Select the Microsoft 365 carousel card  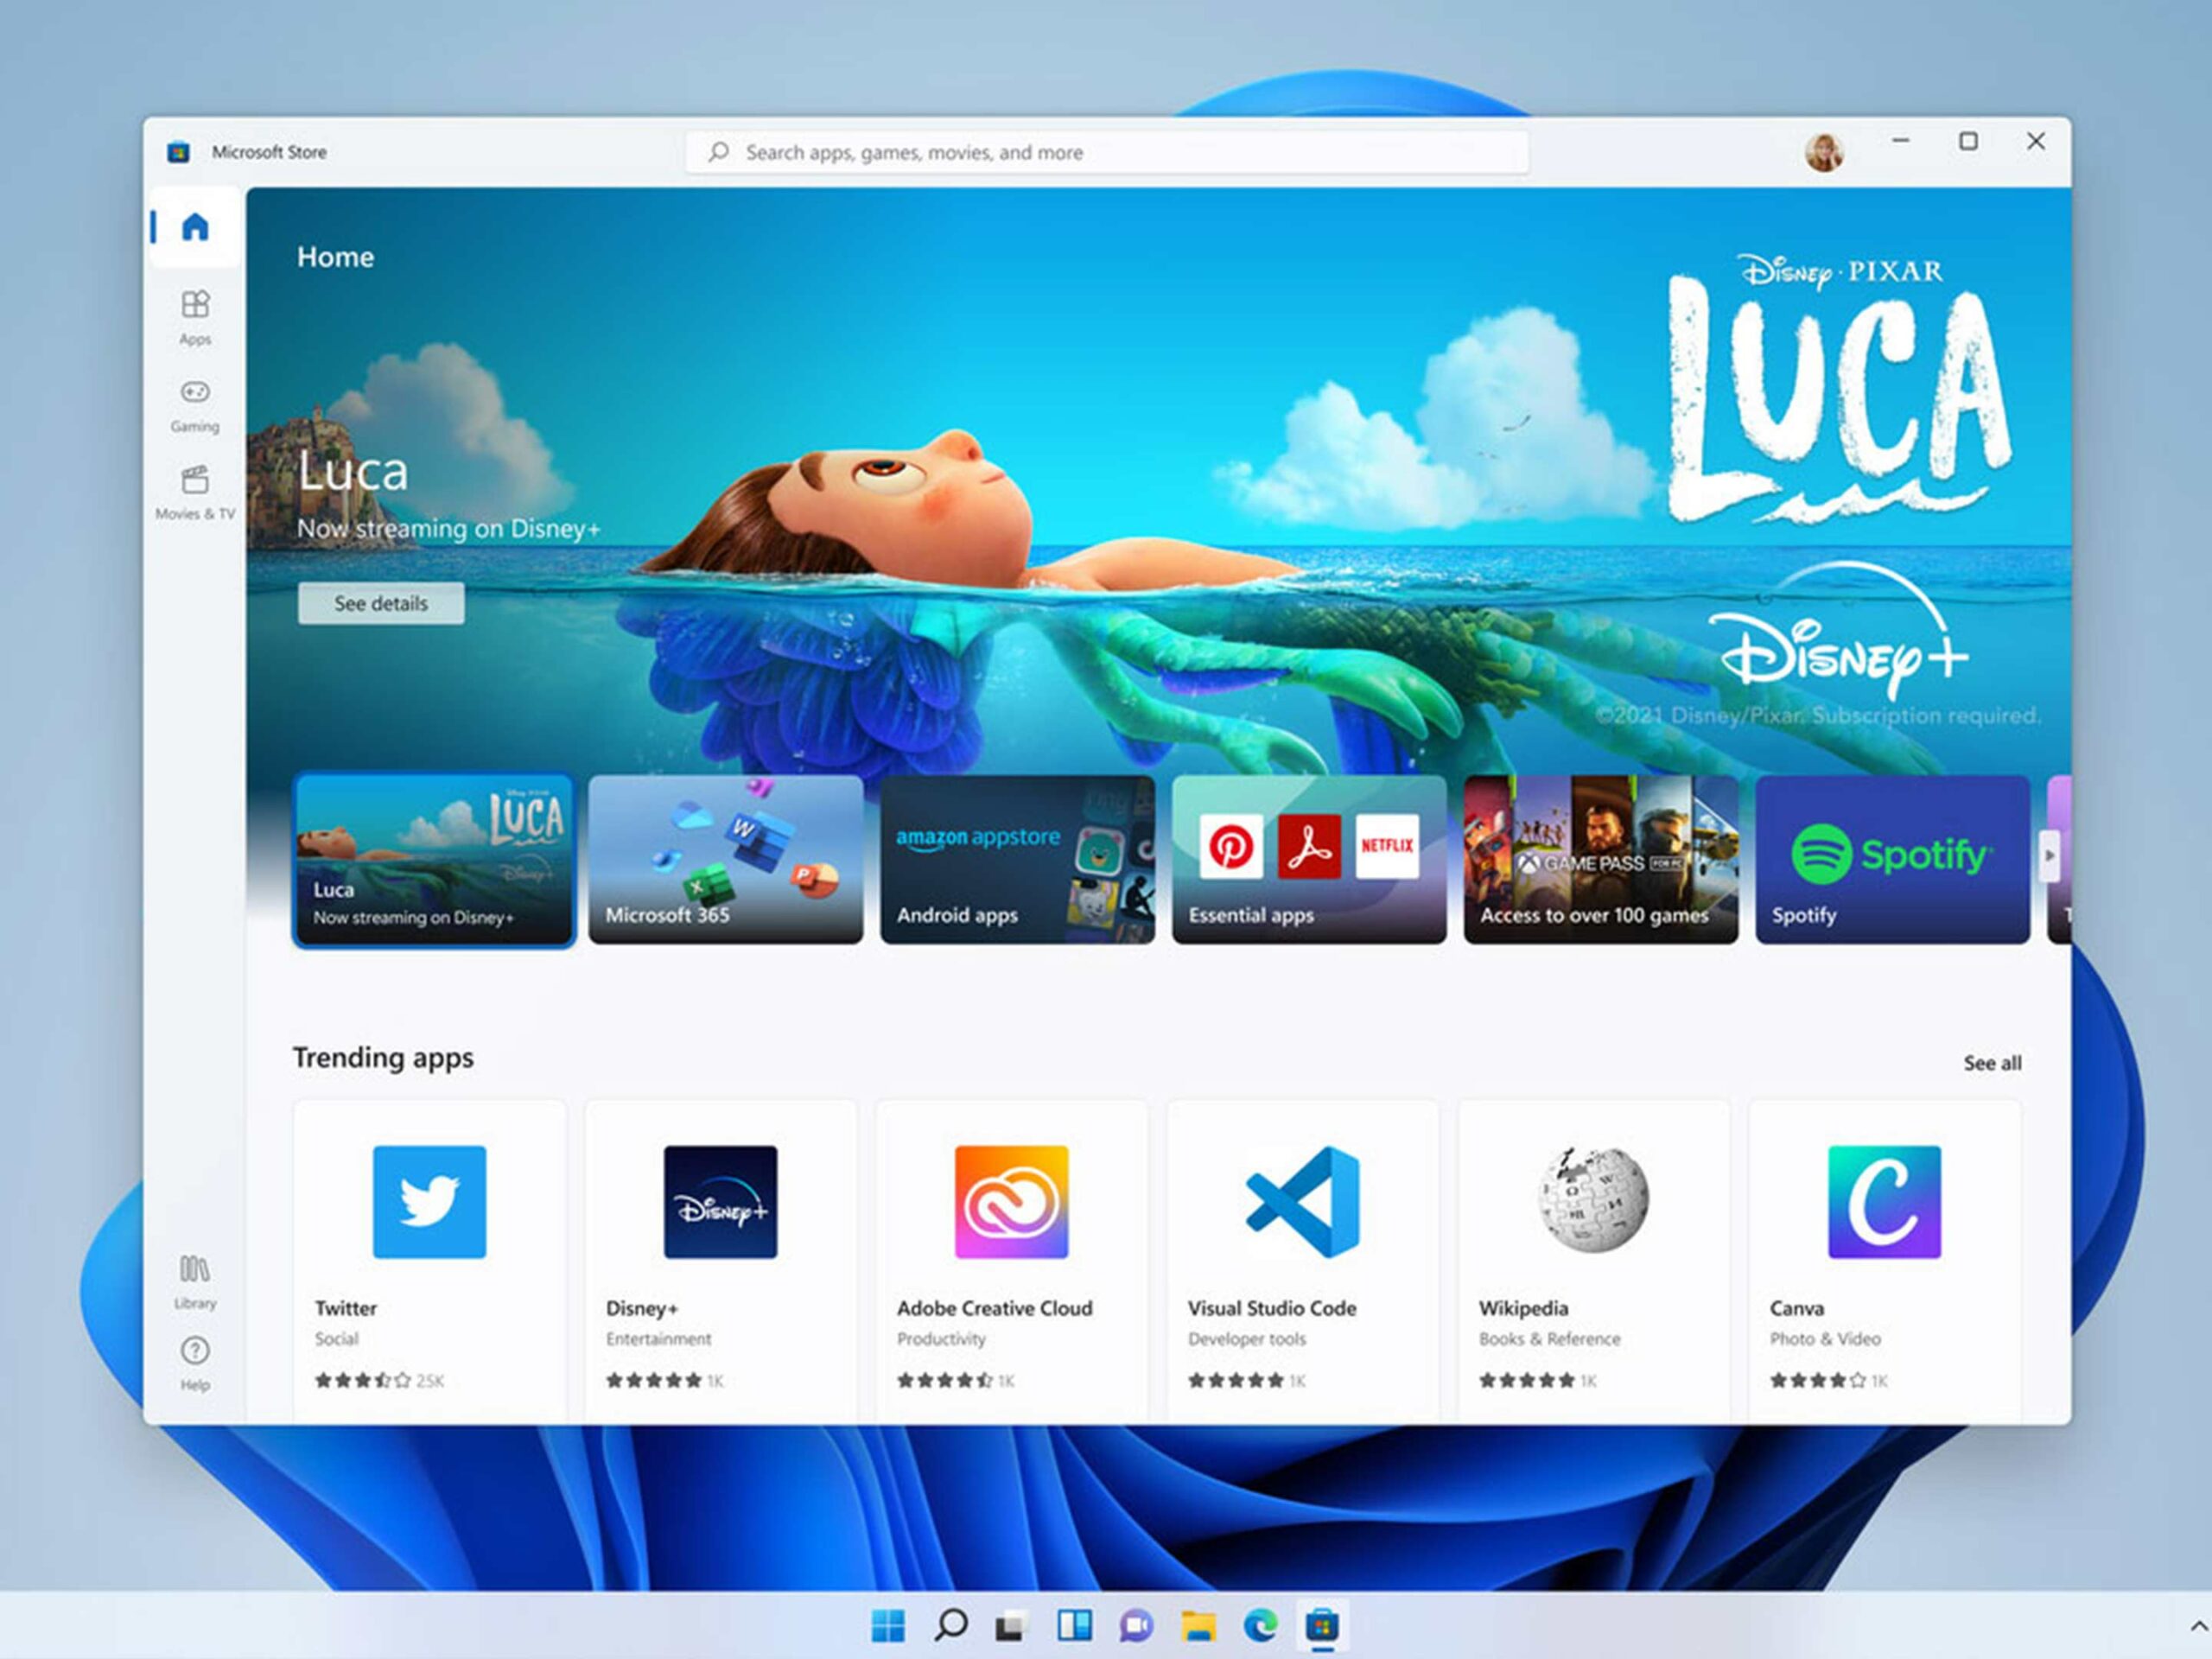(x=725, y=859)
